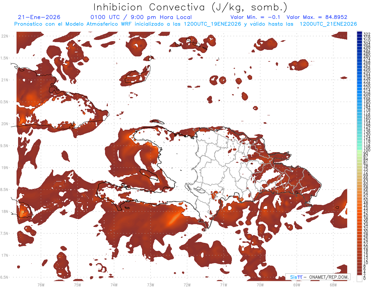The width and height of the screenshot is (374, 289).
Task: Click the '17N' latitude label
Action: coord(5,255)
